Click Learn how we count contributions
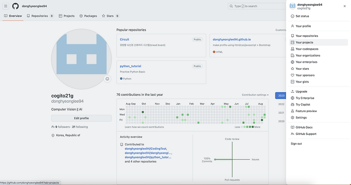Image resolution: width=351 pixels, height=185 pixels. [x=144, y=127]
